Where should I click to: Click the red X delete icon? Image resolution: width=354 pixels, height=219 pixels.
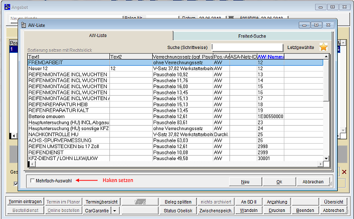(x=344, y=172)
